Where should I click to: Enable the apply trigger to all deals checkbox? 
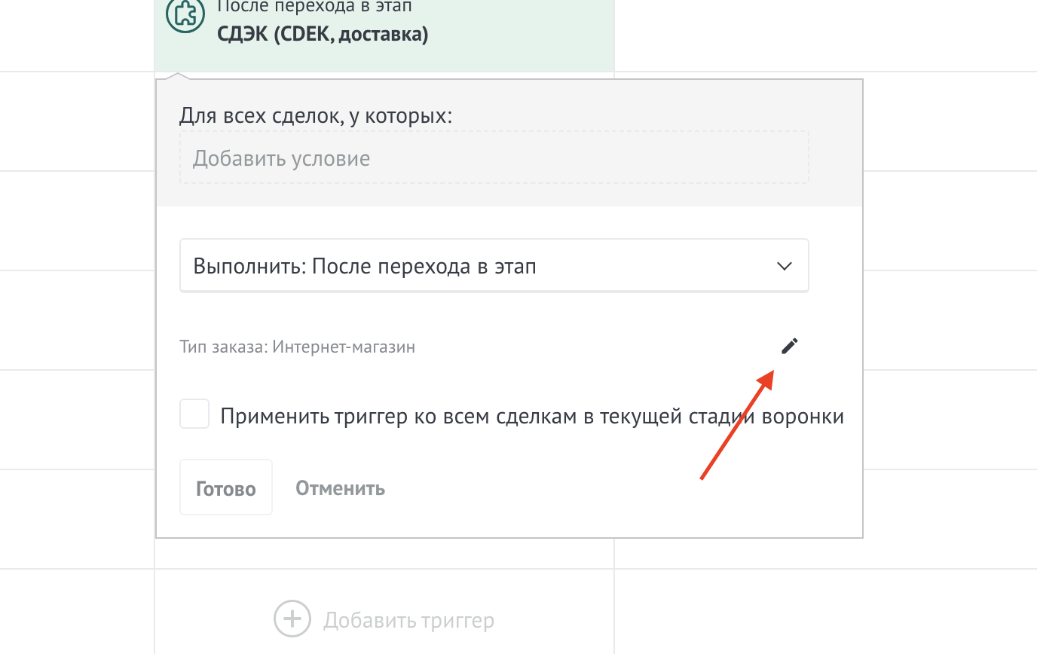194,414
